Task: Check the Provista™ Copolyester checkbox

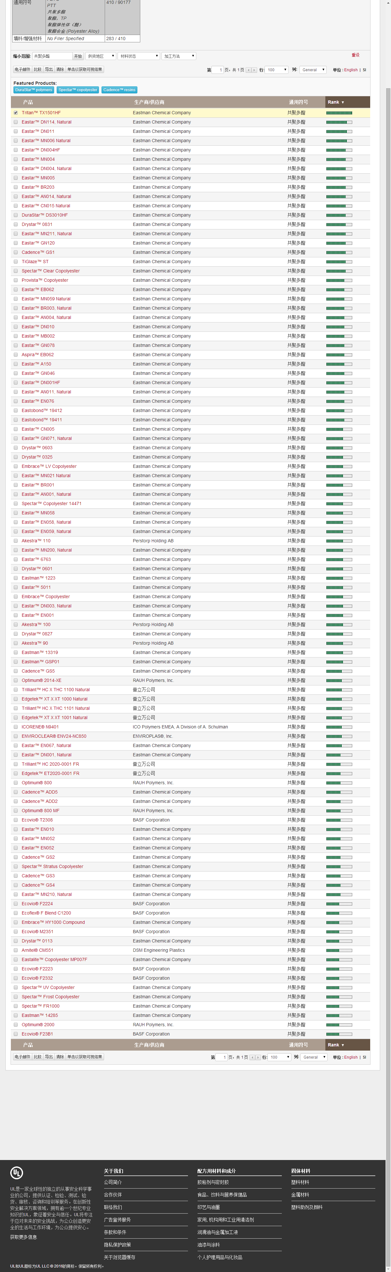Action: click(16, 280)
